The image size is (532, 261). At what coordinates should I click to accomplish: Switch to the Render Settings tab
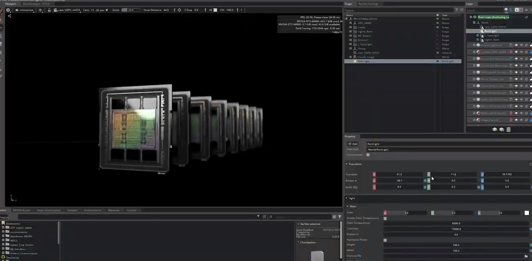click(368, 4)
